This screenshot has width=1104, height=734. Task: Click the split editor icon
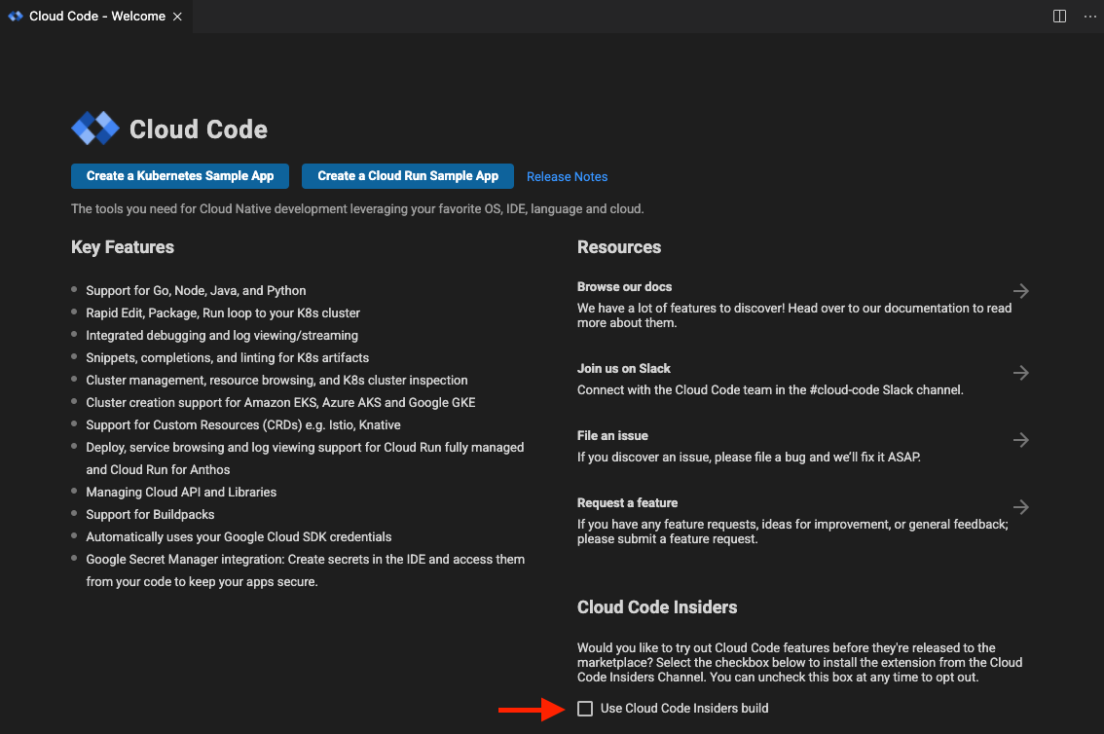tap(1059, 17)
